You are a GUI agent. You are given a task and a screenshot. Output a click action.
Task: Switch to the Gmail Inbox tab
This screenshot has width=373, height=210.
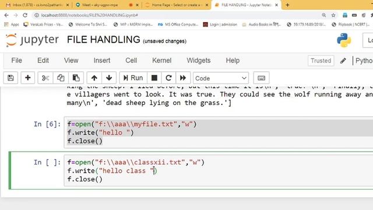pos(37,5)
